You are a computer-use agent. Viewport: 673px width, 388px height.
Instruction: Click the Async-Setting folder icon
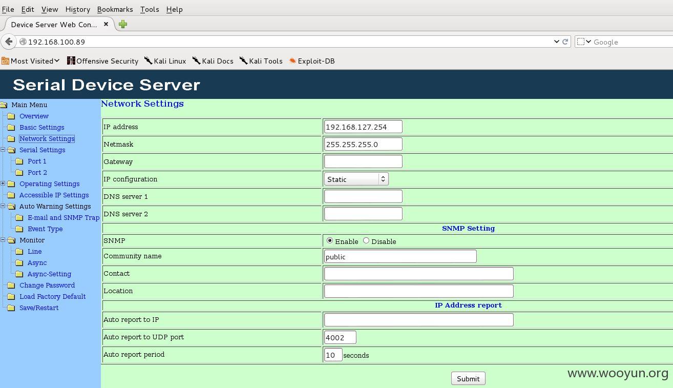19,274
